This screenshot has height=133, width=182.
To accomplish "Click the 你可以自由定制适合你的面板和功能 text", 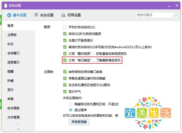I will (x=88, y=115).
